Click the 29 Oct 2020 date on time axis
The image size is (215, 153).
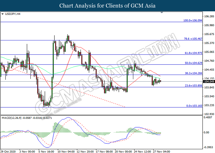pyautogui.click(x=9, y=151)
